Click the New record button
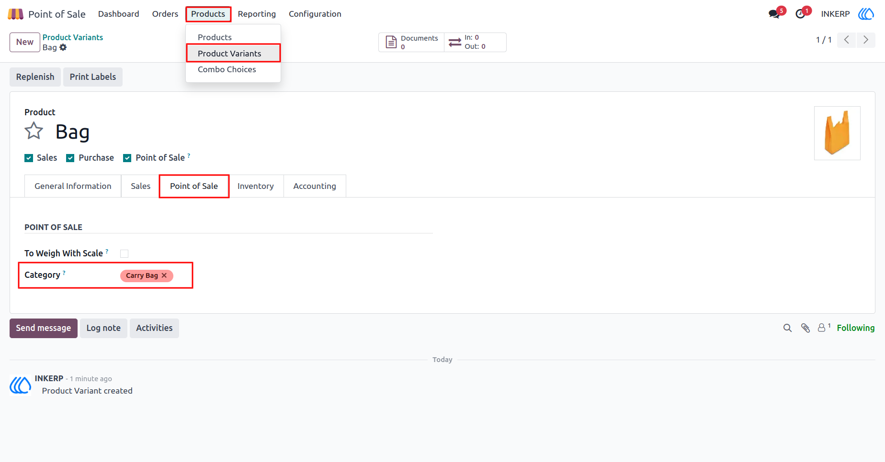 coord(25,42)
